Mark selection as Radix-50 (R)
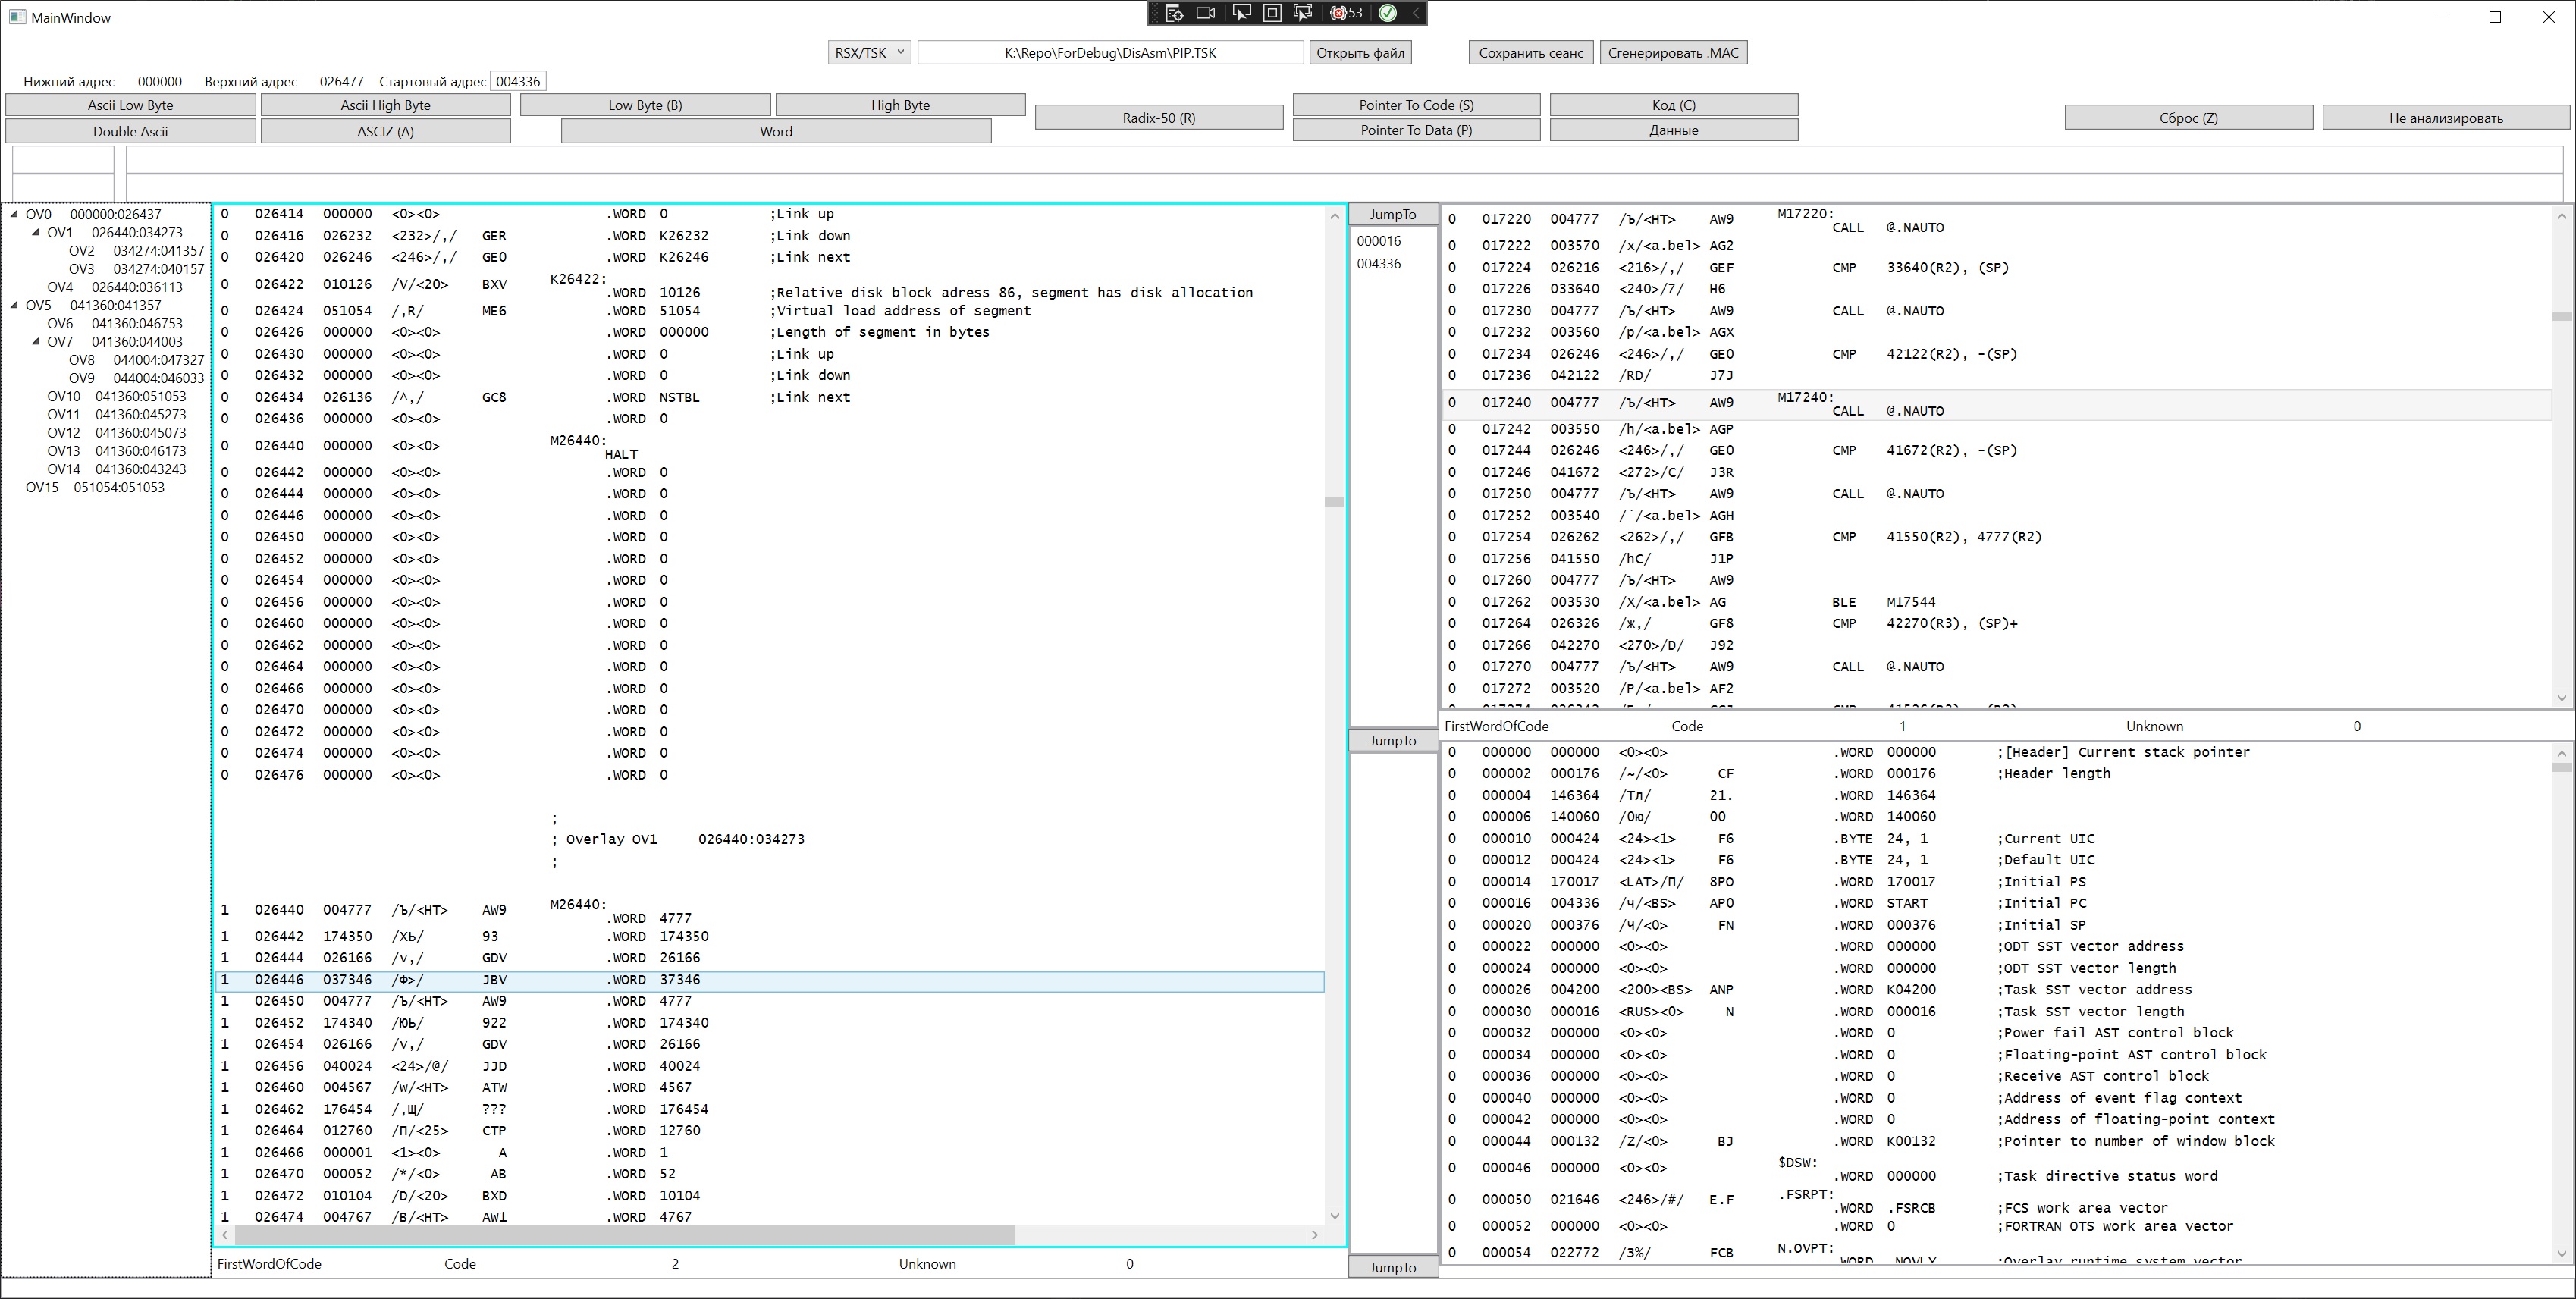Screen dimensions: 2576x1299 click(1158, 118)
